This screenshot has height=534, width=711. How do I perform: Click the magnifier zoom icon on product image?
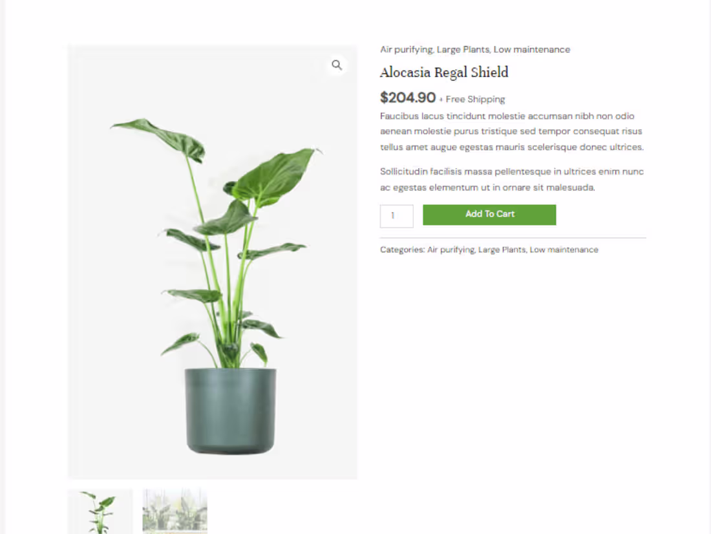coord(336,65)
